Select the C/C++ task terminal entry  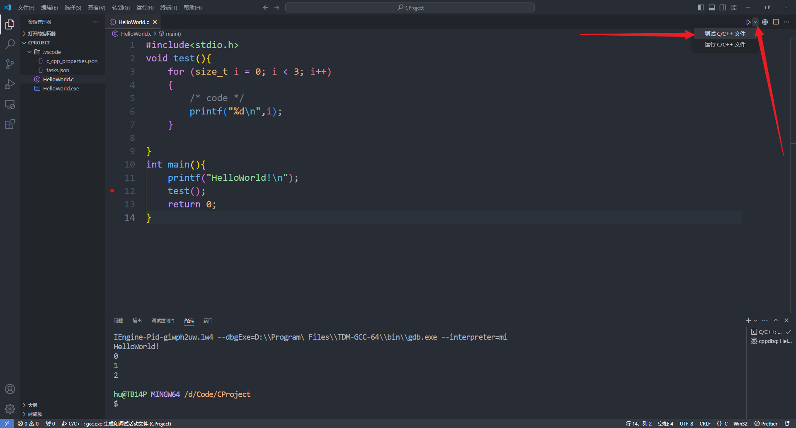(770, 332)
